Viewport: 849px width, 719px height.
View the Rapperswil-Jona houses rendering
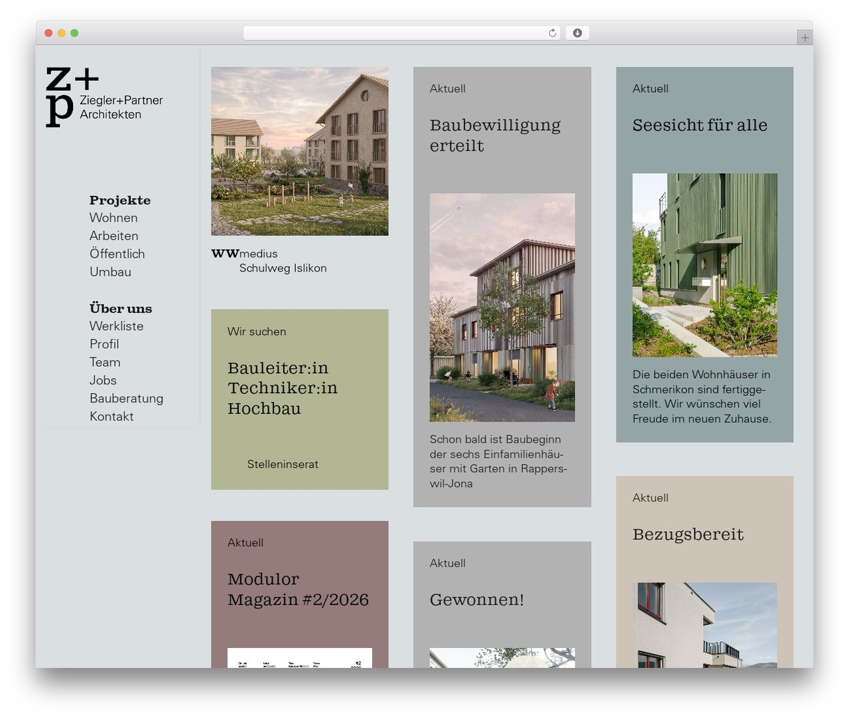pyautogui.click(x=502, y=308)
